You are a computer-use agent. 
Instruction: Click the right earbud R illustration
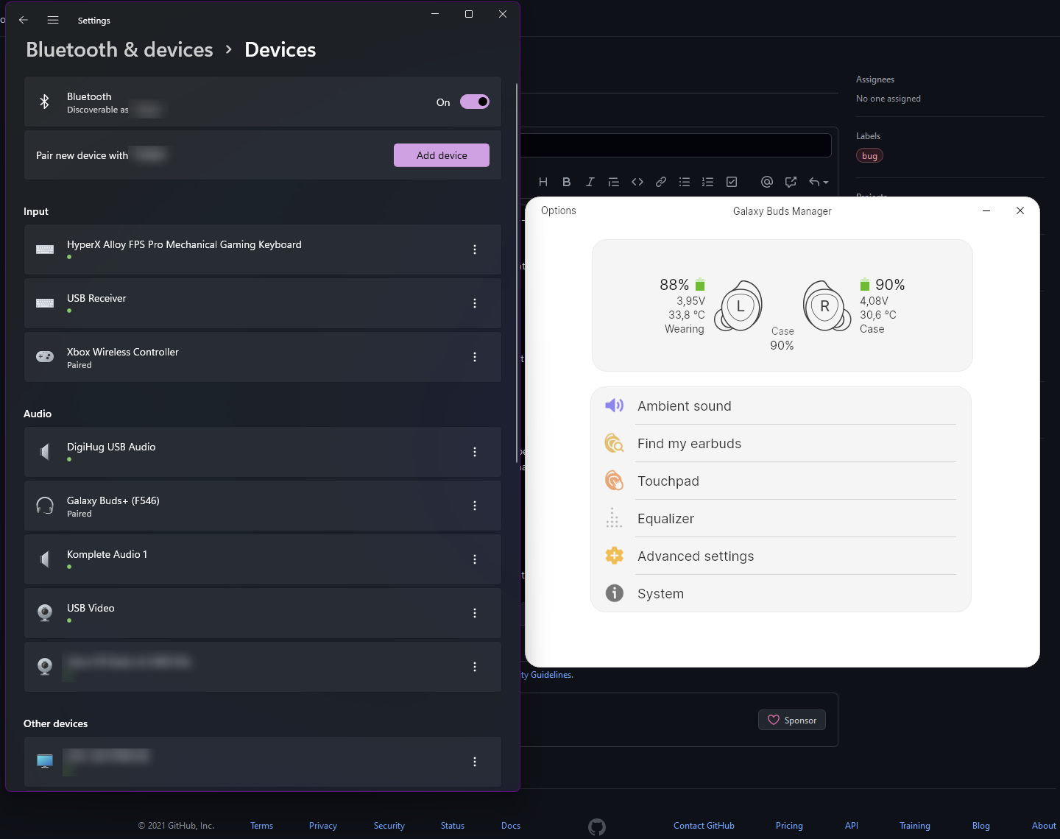[827, 306]
